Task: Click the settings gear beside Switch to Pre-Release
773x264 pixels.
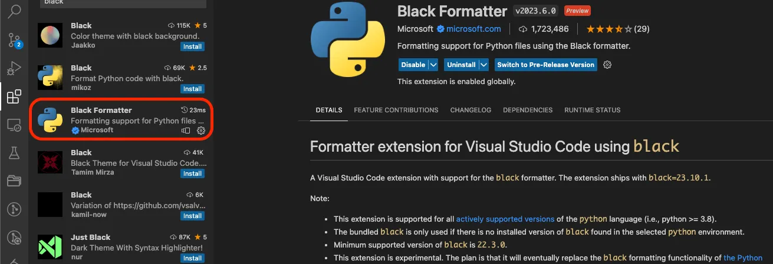Action: [608, 65]
